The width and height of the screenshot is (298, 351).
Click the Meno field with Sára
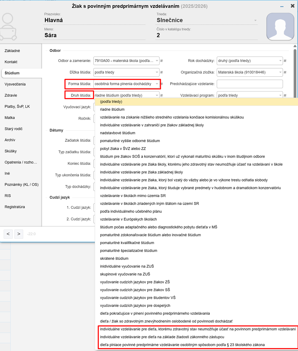(x=94, y=35)
